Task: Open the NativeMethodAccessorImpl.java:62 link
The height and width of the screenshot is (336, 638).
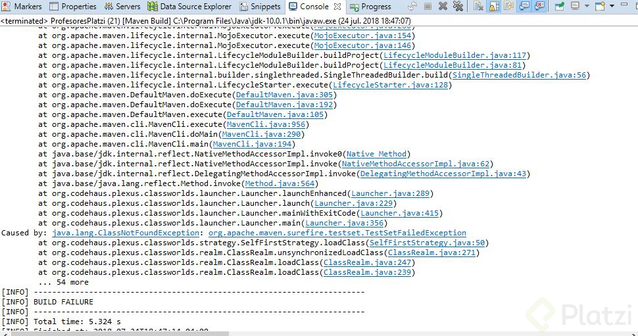Action: [x=416, y=164]
